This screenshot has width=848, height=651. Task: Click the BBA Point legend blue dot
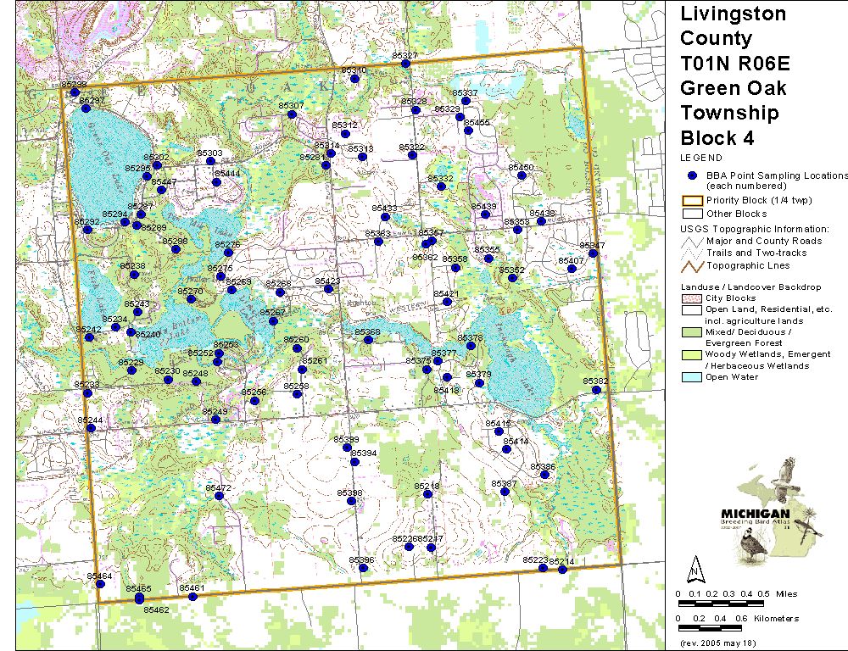click(x=692, y=175)
